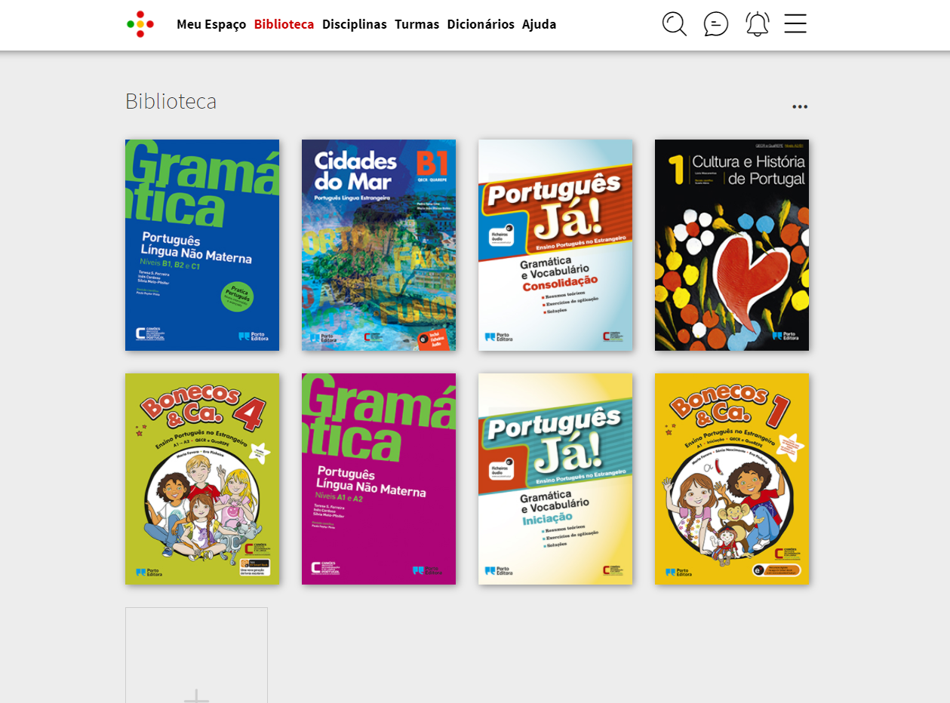Open the messages chat bubble icon
Viewport: 950px width, 703px height.
pyautogui.click(x=715, y=24)
